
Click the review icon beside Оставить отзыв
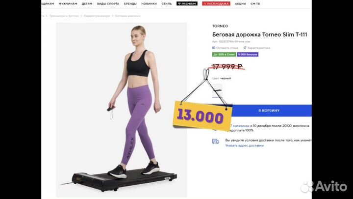(214, 48)
